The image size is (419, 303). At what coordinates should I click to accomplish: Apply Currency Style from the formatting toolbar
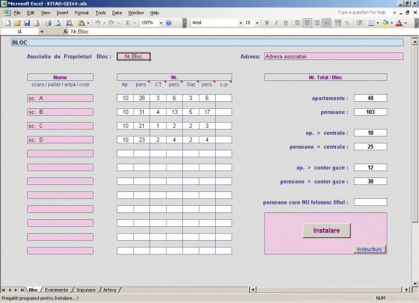point(338,23)
